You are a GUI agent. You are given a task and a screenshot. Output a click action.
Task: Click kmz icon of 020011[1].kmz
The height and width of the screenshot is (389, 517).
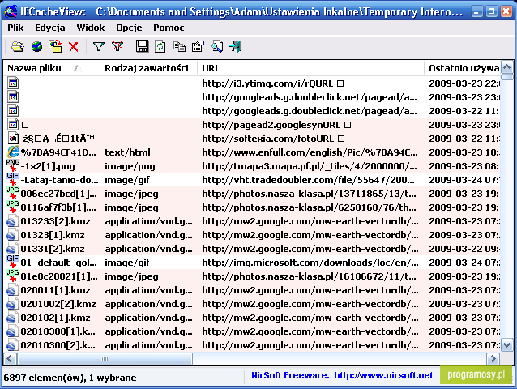(12, 290)
